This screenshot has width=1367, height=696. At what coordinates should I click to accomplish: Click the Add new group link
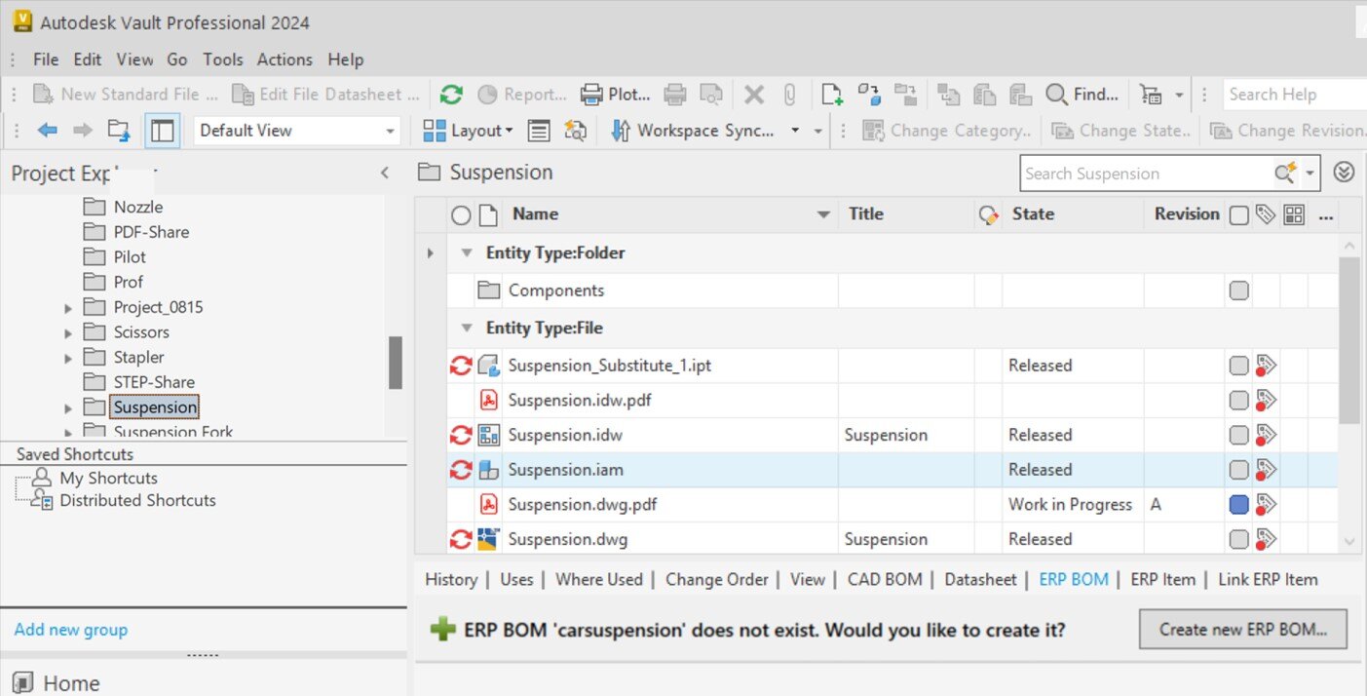69,630
